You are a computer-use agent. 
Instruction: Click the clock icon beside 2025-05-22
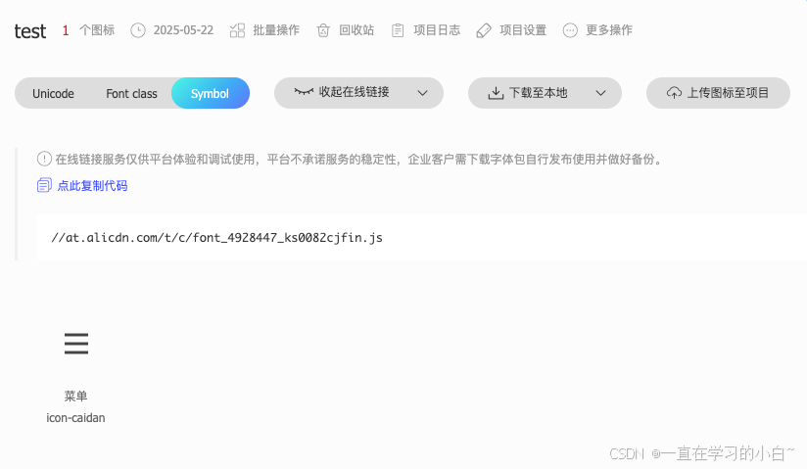(138, 30)
